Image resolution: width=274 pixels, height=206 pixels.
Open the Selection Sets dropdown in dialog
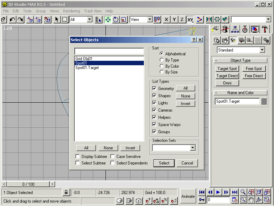pos(192,148)
